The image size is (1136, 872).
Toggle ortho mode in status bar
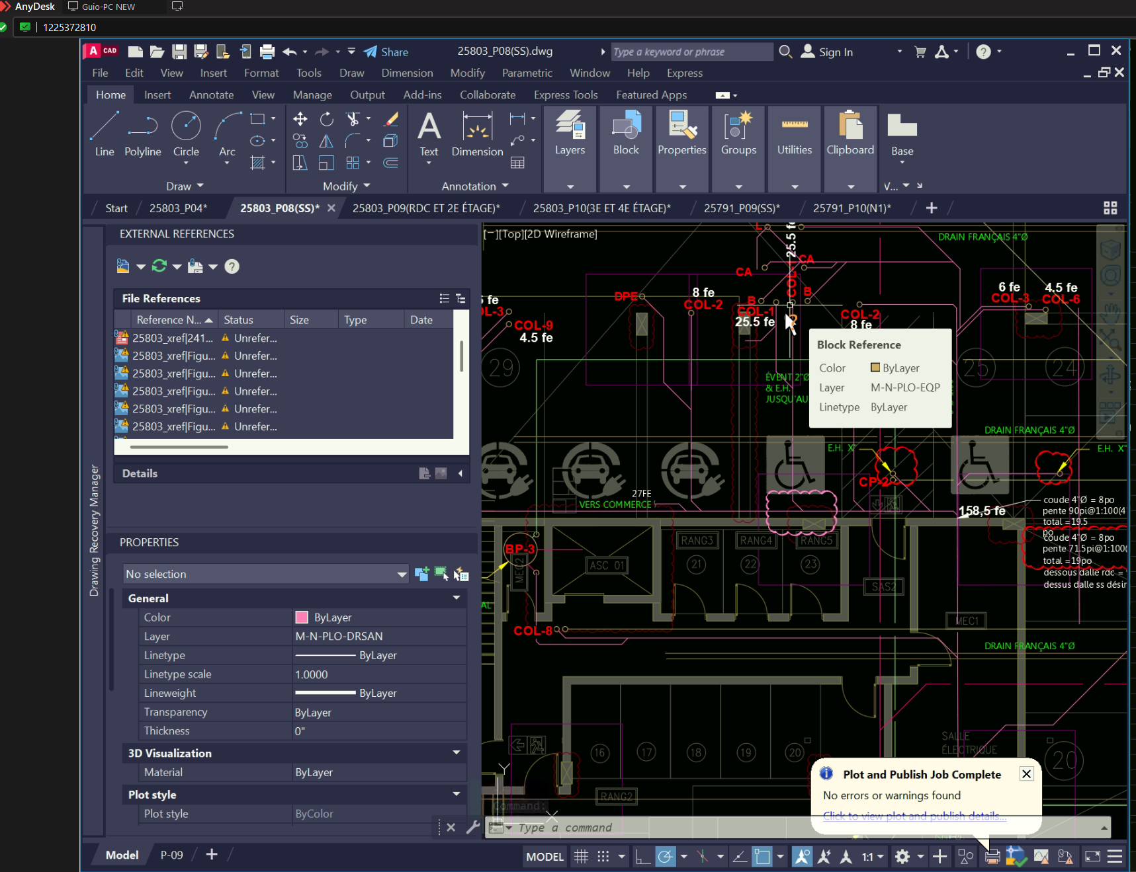pos(642,857)
